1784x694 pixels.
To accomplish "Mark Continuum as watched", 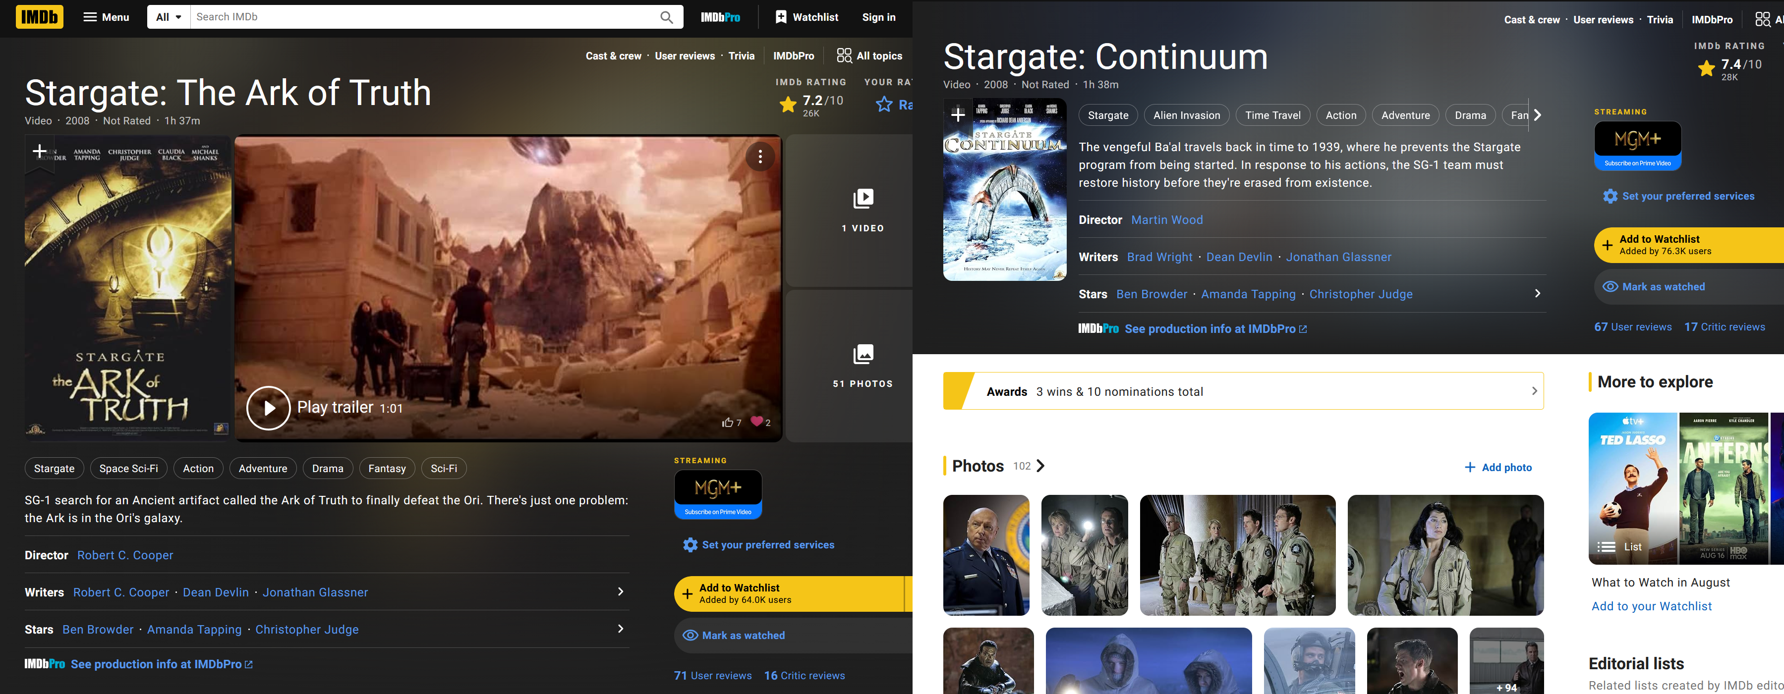I will pos(1689,286).
